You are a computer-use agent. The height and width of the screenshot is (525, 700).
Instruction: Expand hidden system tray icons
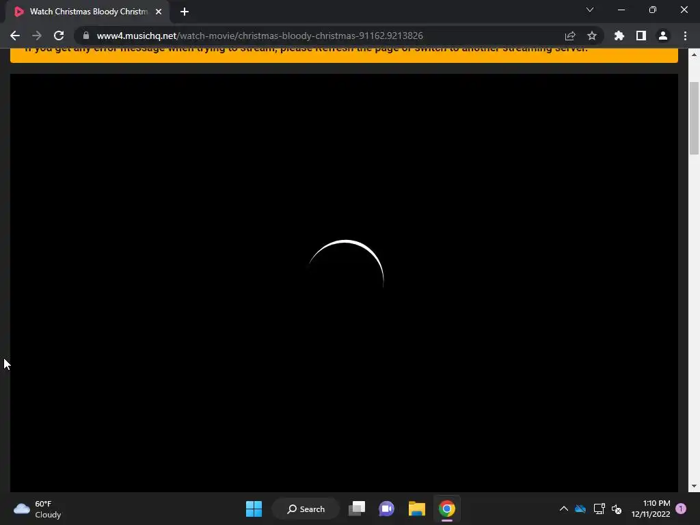[564, 509]
